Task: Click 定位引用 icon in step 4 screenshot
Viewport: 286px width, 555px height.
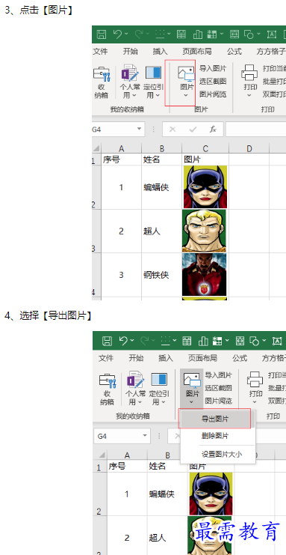Action: point(159,380)
